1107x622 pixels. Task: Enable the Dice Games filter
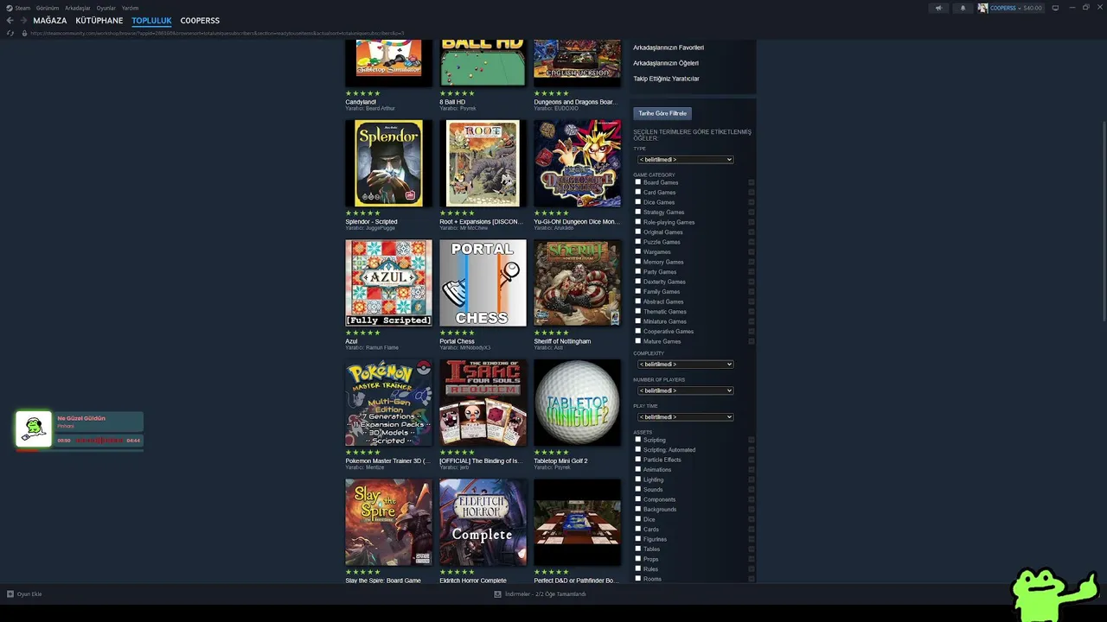[x=638, y=202]
